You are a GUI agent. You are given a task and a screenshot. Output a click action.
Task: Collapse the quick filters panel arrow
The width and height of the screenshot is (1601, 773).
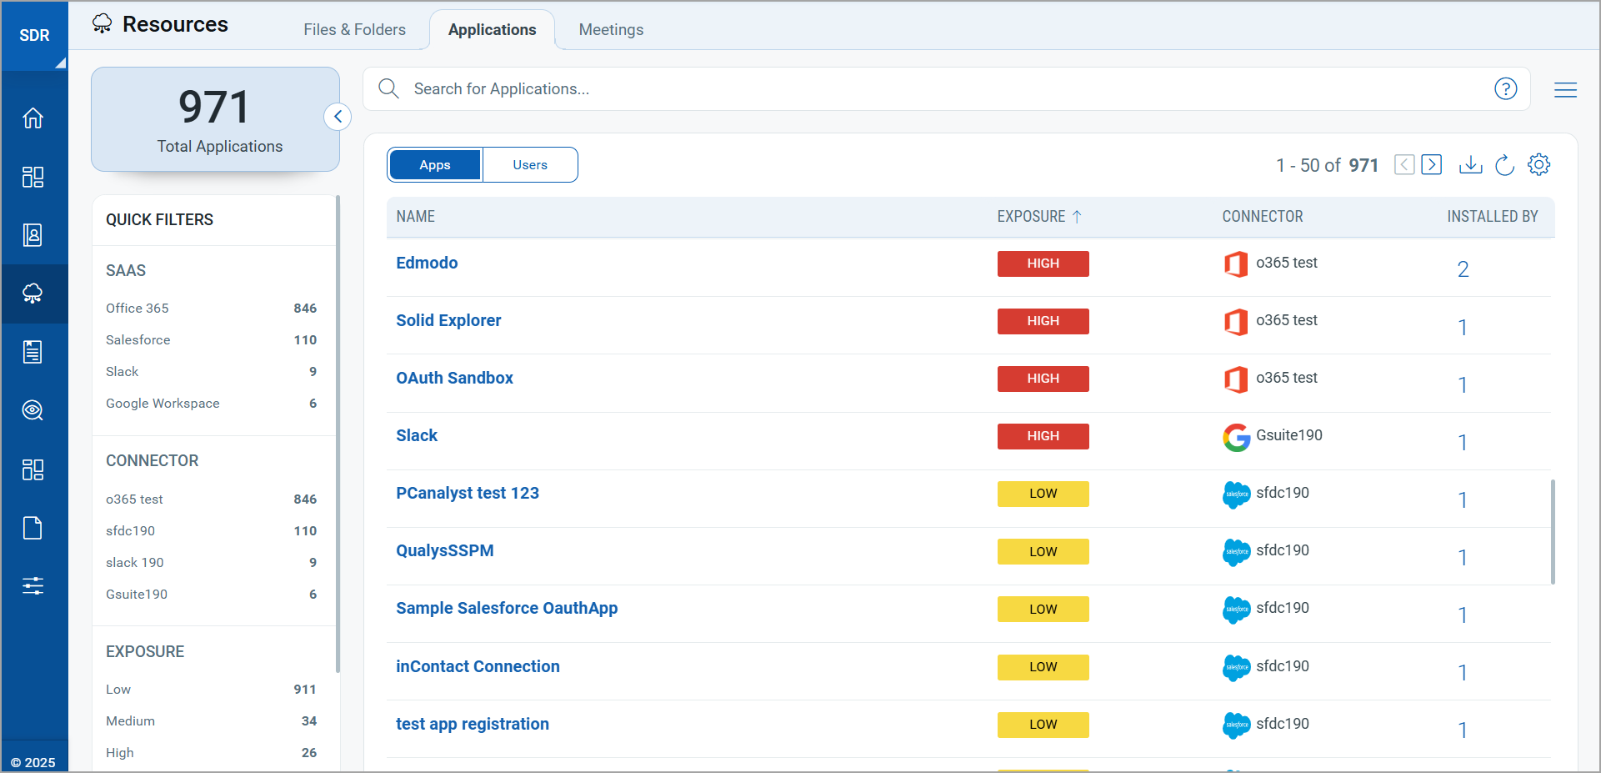(x=338, y=117)
